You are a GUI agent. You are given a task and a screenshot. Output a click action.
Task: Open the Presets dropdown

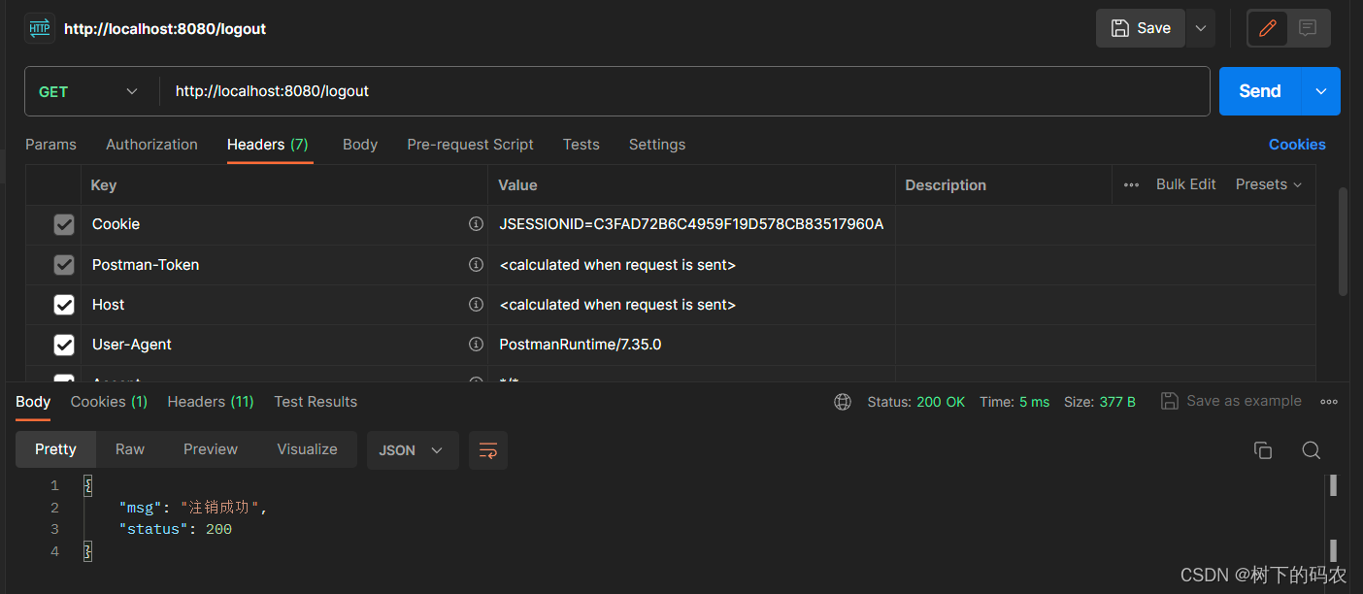(x=1269, y=184)
